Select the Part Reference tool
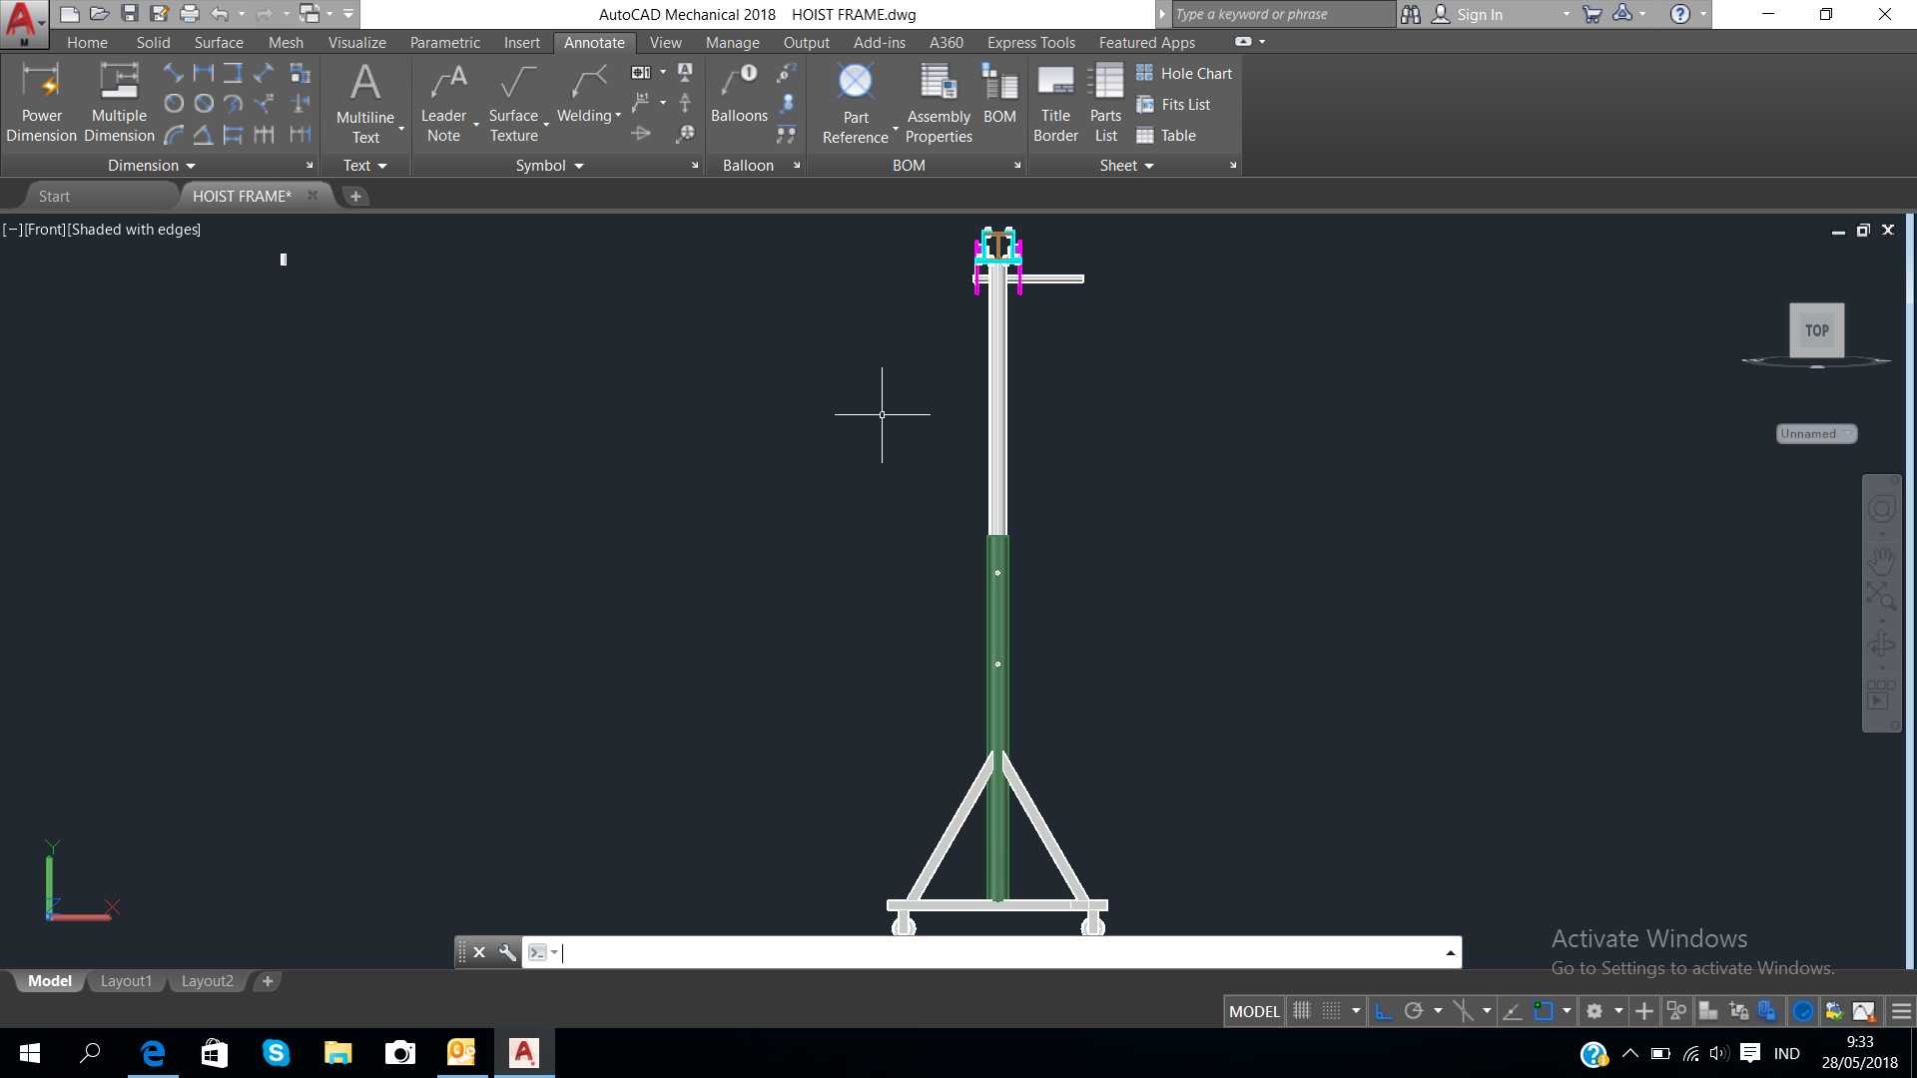 click(x=856, y=103)
